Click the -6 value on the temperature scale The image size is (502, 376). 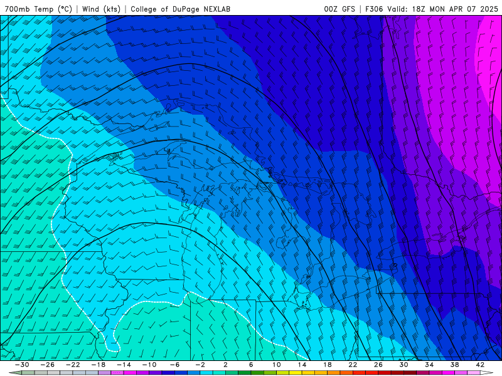pos(174,365)
